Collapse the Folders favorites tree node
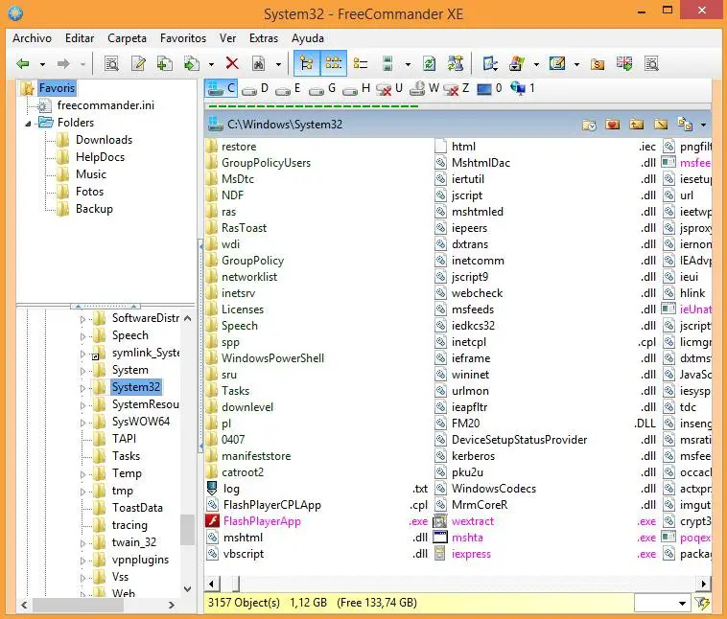The height and width of the screenshot is (619, 727). (28, 124)
